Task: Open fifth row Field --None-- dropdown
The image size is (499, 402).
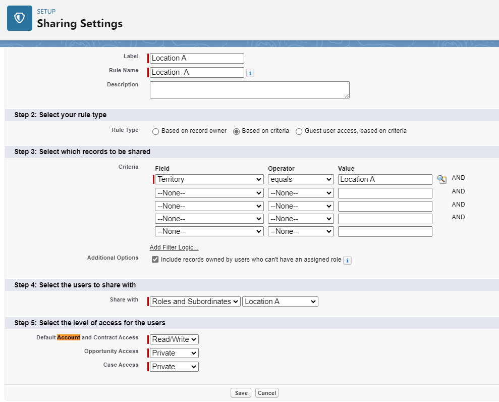Action: point(209,231)
